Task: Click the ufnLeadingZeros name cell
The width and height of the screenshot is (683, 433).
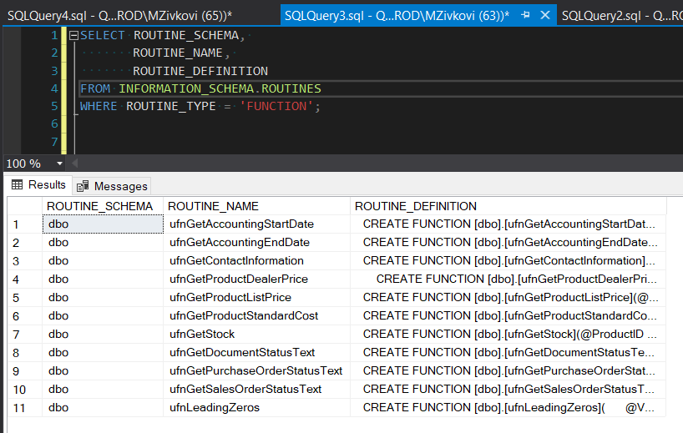Action: coord(256,408)
